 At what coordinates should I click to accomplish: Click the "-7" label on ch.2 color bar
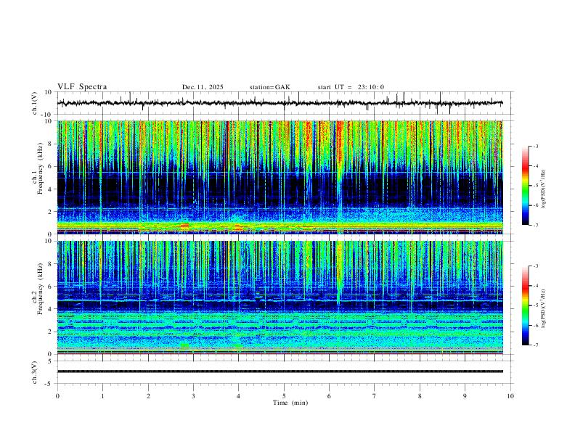[535, 345]
